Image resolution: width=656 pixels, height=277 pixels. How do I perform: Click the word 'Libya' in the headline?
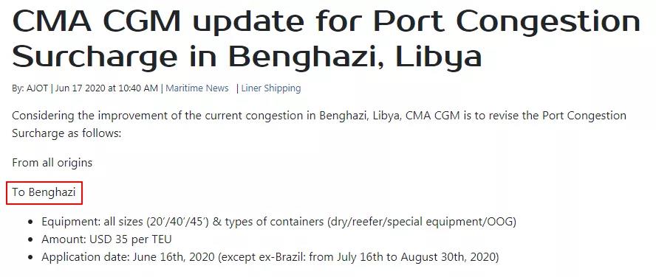(x=439, y=56)
